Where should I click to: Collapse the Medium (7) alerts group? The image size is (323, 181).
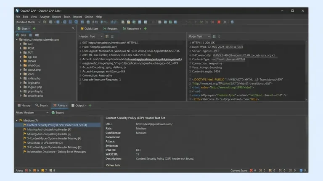point(17,121)
